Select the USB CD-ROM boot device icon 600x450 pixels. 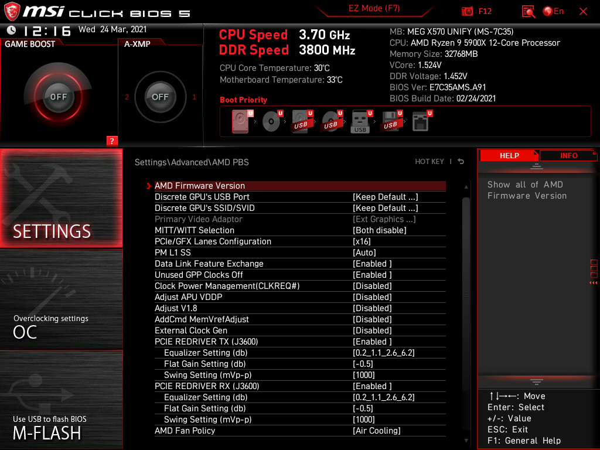pyautogui.click(x=332, y=121)
